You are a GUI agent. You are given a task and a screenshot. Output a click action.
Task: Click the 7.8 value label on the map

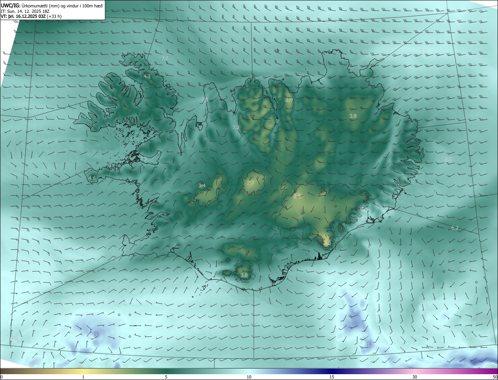[204, 100]
